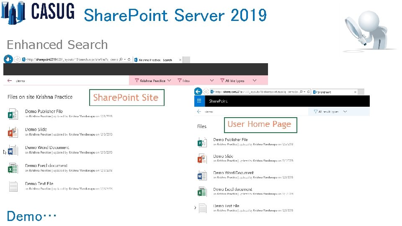Image resolution: width=402 pixels, height=226 pixels.
Task: Expand the chevron beside right Demo Text File
Action: coord(196,208)
